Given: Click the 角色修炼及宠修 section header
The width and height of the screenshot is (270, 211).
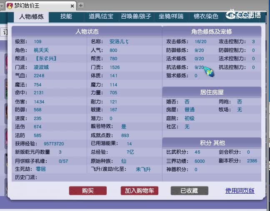Looking at the screenshot, I should 212,32.
